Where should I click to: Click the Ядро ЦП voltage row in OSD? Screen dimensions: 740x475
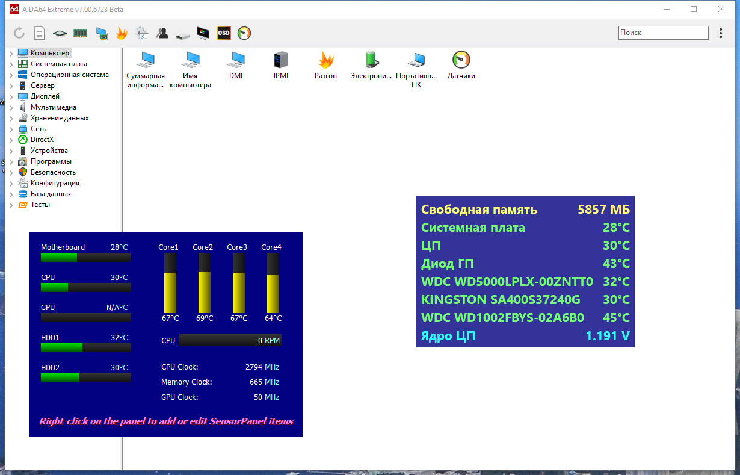[525, 336]
